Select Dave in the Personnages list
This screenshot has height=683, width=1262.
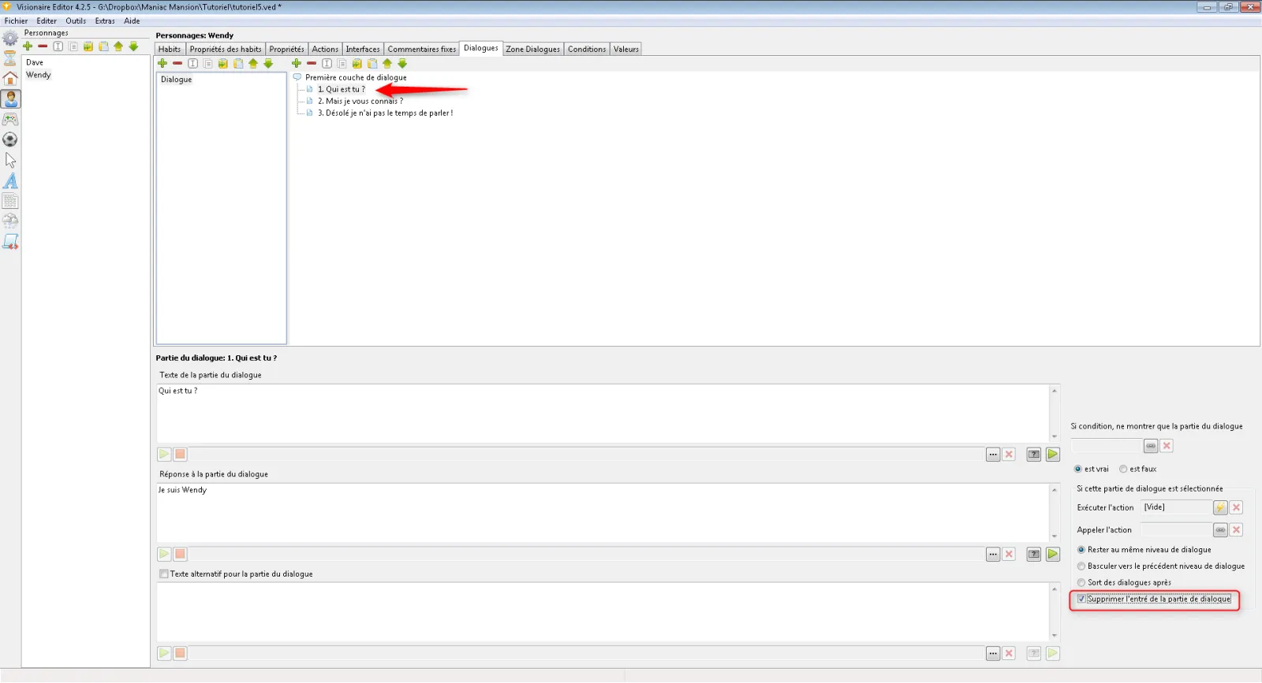(35, 62)
